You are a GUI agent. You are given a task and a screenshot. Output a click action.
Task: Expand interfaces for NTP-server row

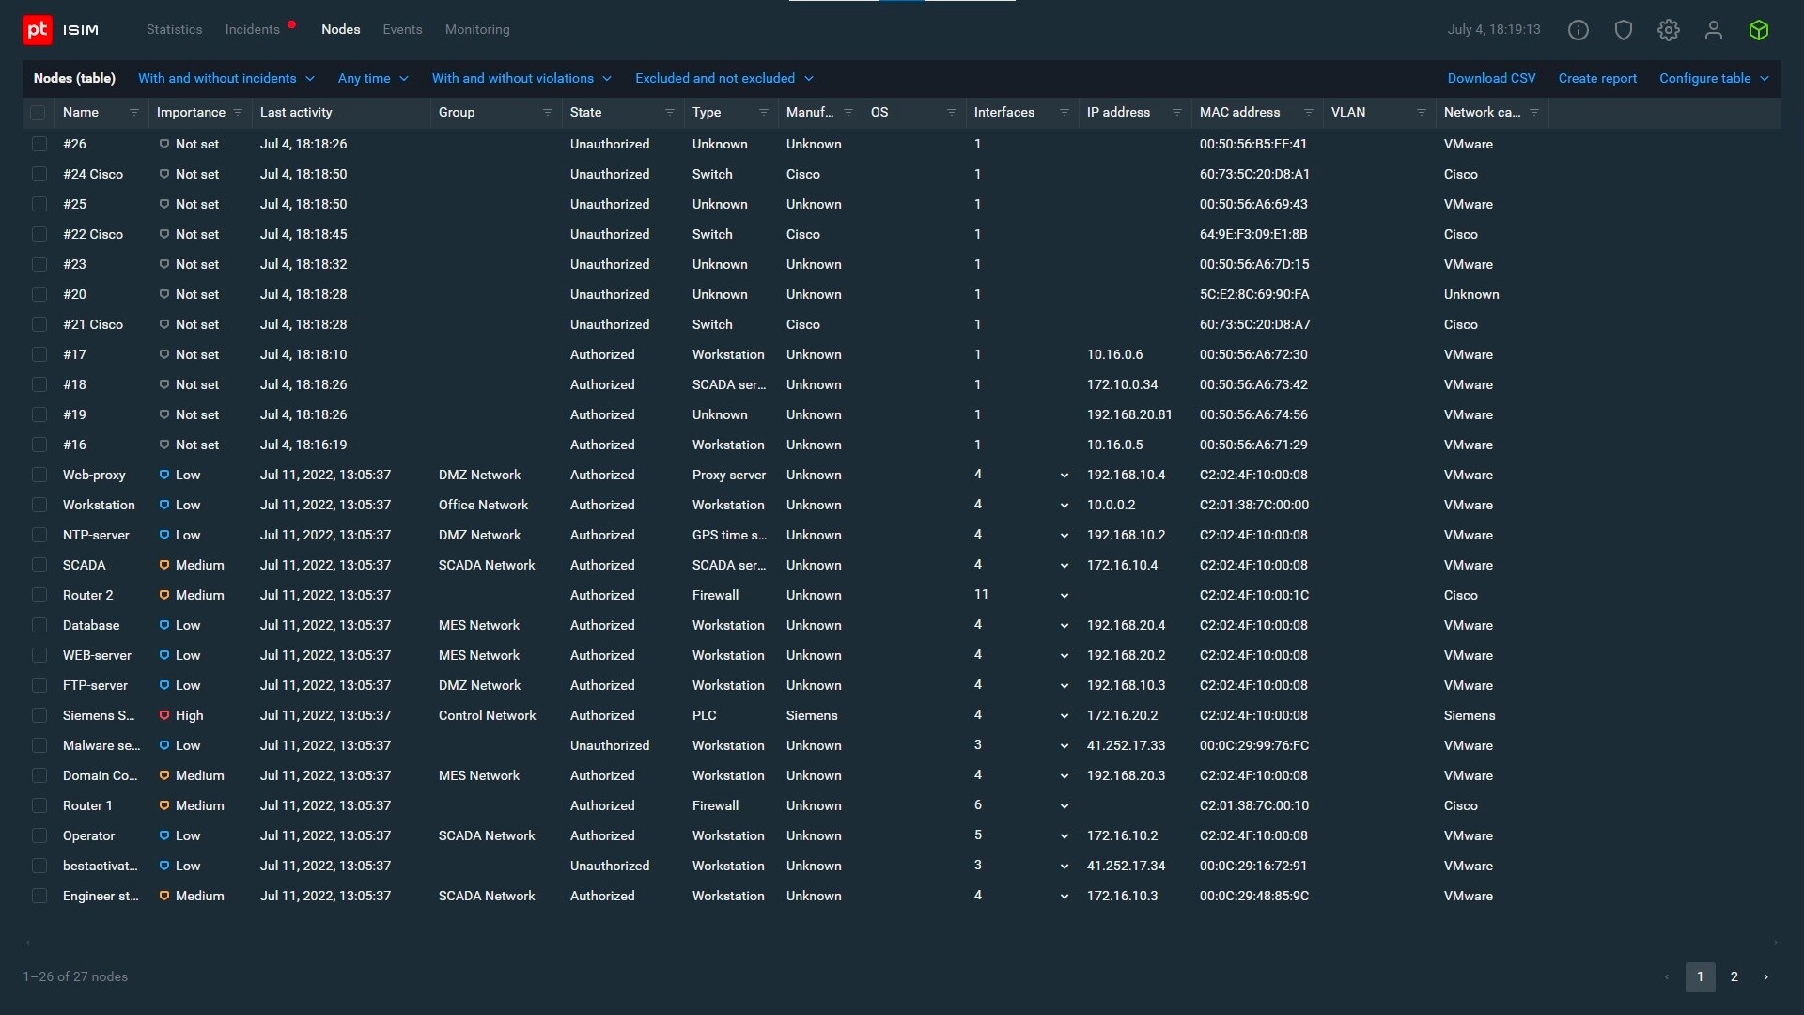click(x=1065, y=536)
